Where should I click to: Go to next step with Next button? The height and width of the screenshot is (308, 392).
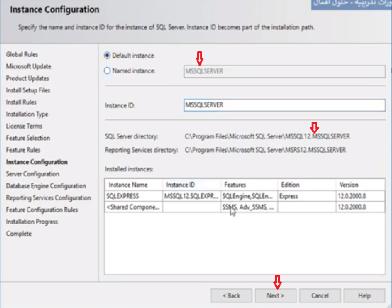[276, 295]
